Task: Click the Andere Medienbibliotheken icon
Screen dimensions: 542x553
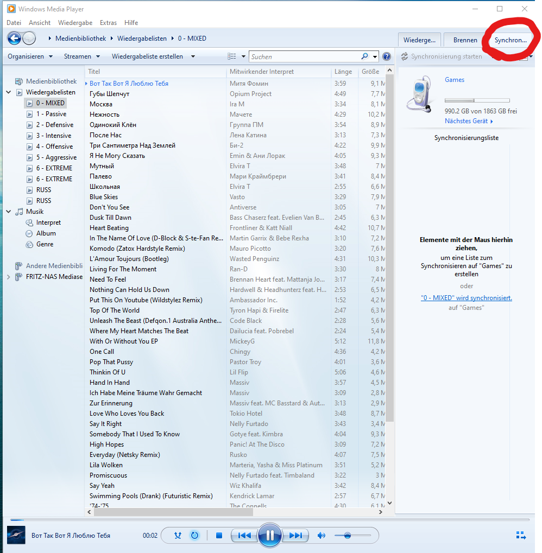Action: pos(18,266)
